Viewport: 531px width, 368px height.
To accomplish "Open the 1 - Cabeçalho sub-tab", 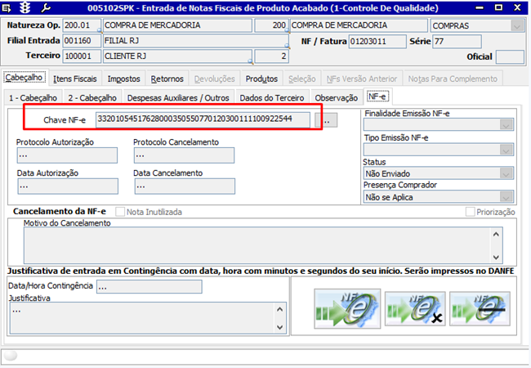I will [x=33, y=98].
